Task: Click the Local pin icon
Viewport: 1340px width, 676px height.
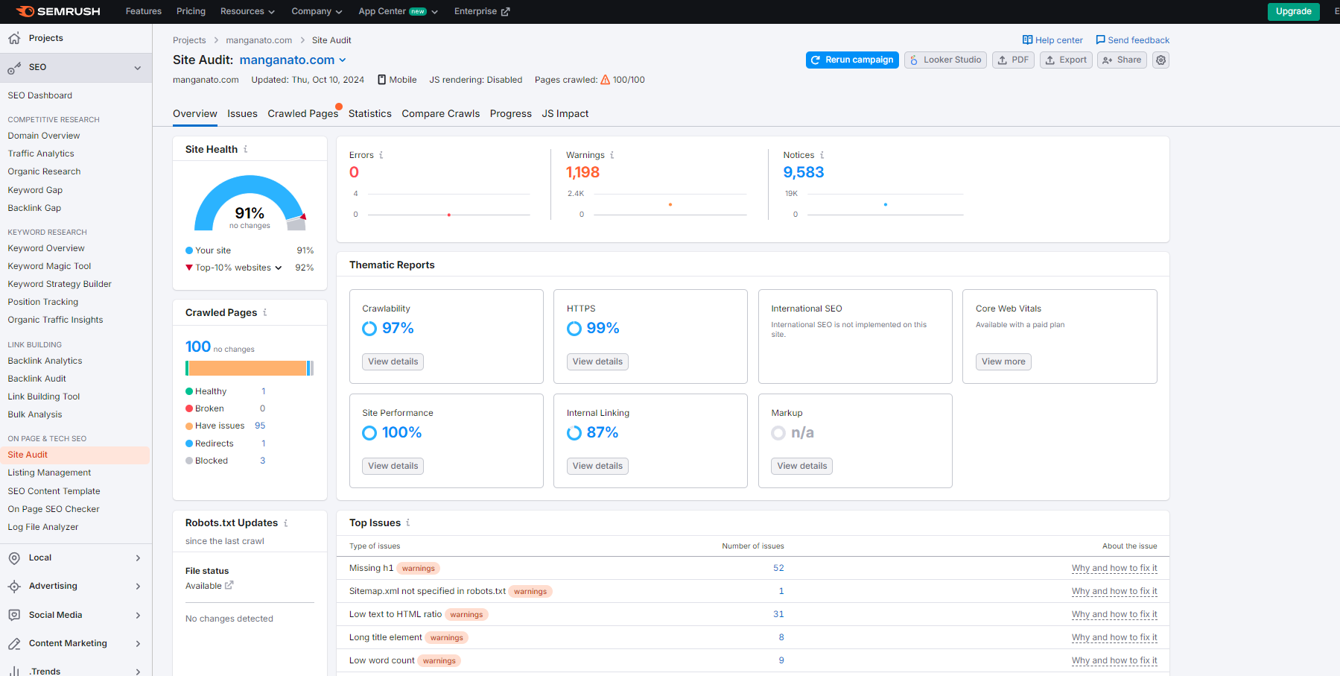Action: tap(14, 558)
